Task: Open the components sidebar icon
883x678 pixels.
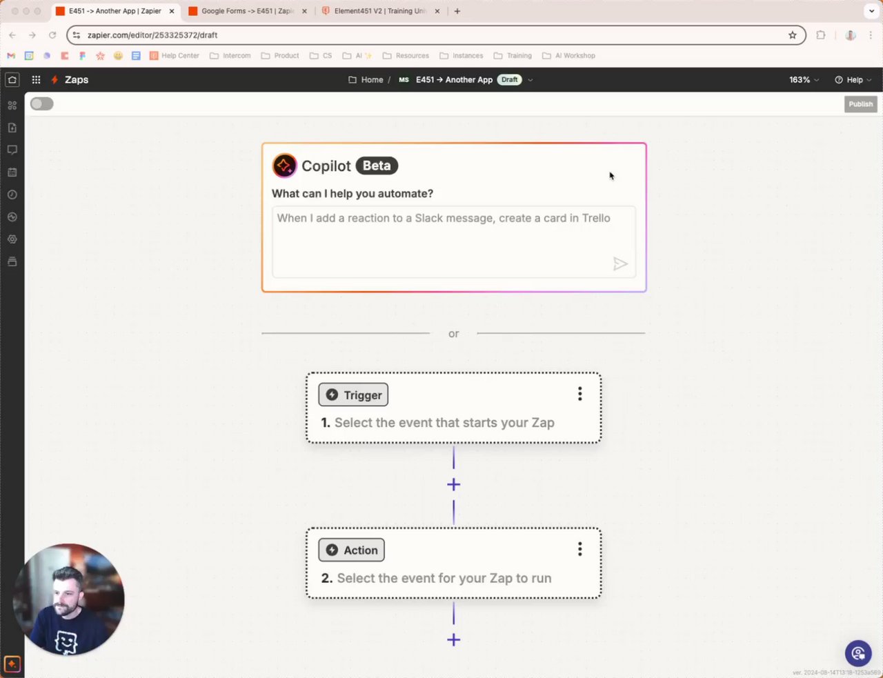Action: pyautogui.click(x=12, y=106)
